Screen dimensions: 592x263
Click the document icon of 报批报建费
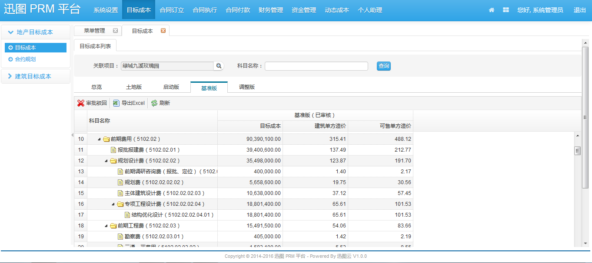click(113, 150)
